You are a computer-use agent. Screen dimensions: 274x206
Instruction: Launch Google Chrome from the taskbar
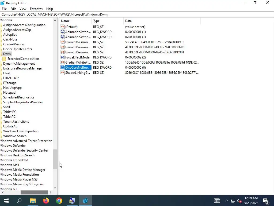(x=59, y=201)
